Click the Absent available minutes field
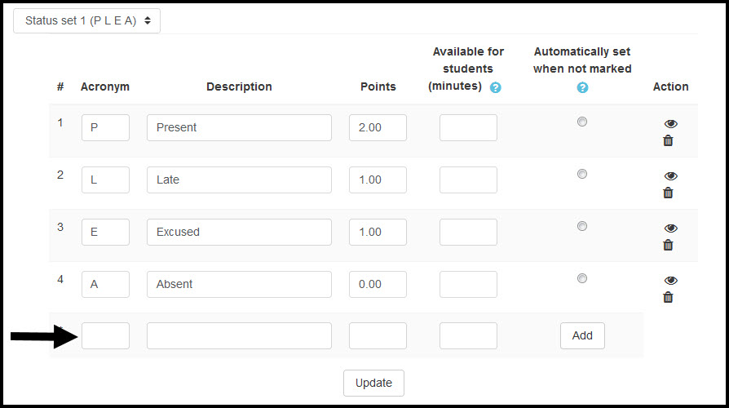 point(468,284)
